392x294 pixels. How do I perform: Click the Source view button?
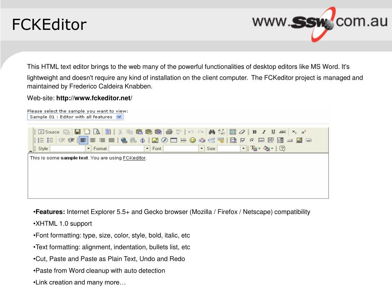(49, 132)
